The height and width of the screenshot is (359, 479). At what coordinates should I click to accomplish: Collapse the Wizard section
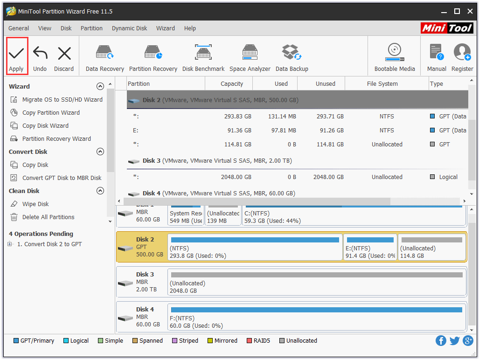click(x=100, y=86)
